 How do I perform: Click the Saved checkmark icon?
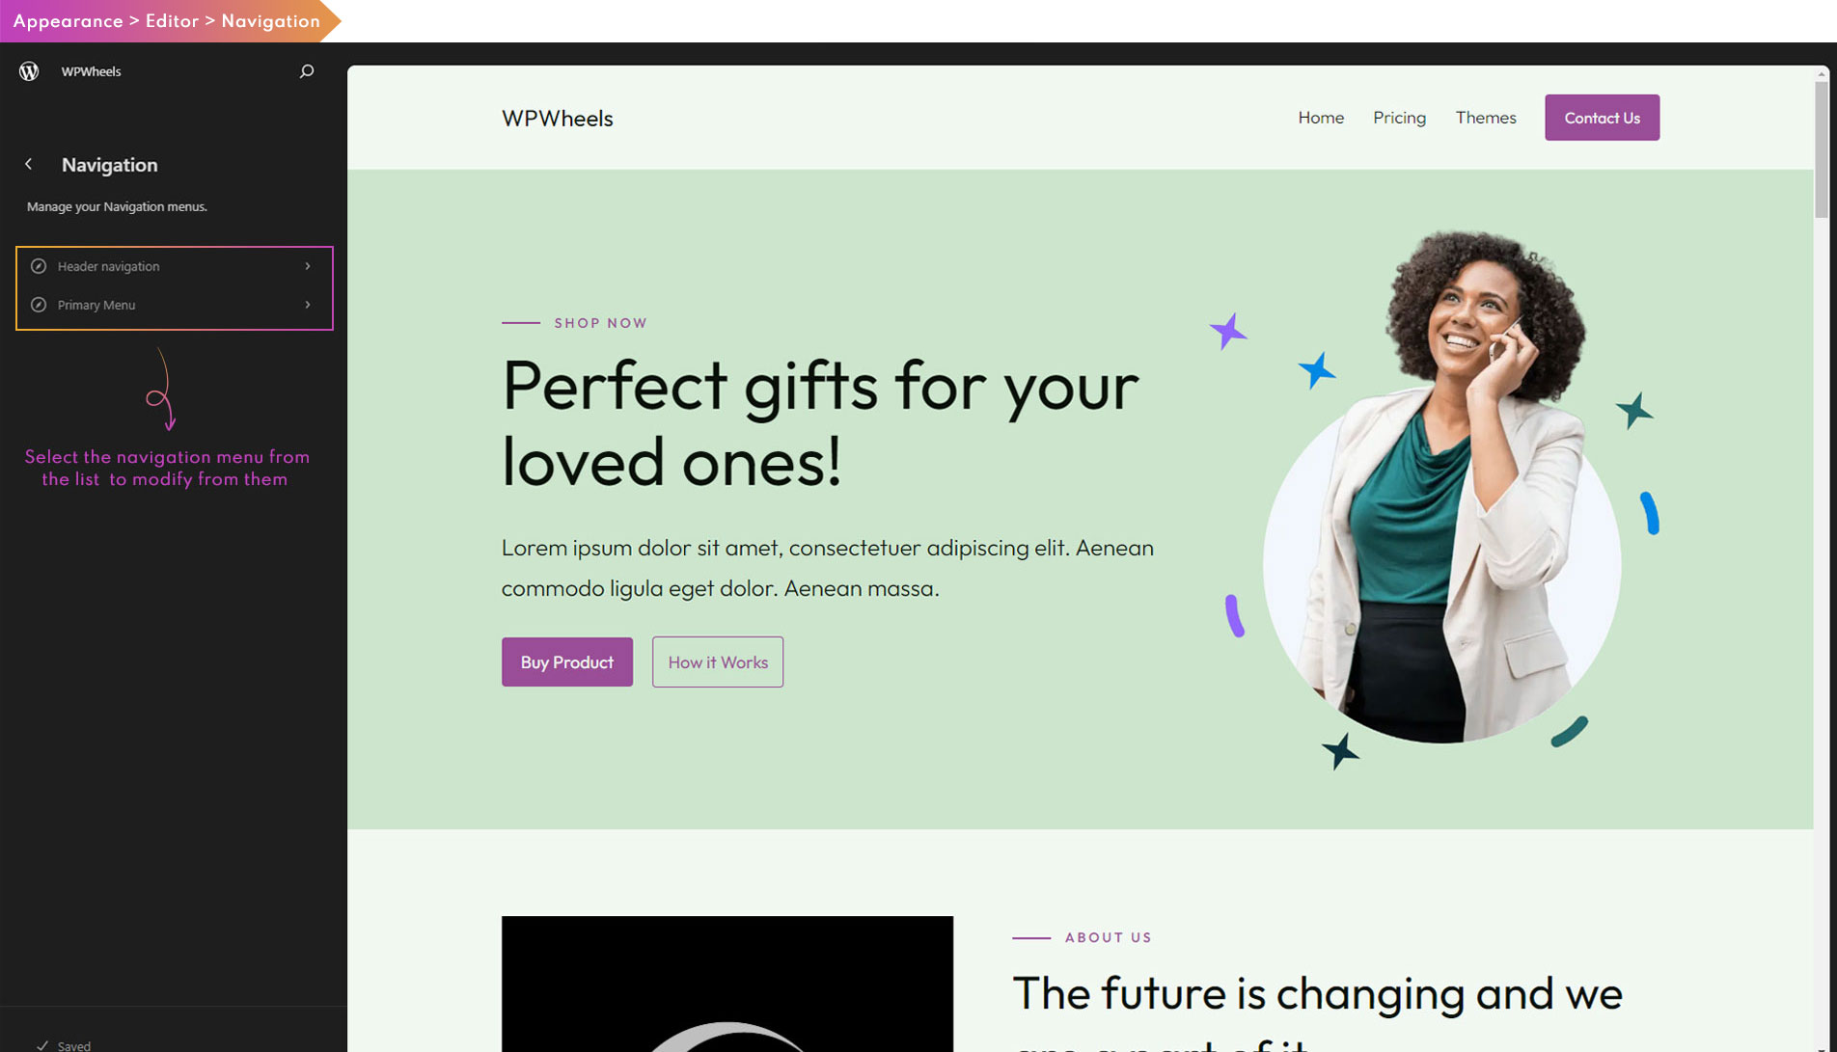coord(42,1045)
